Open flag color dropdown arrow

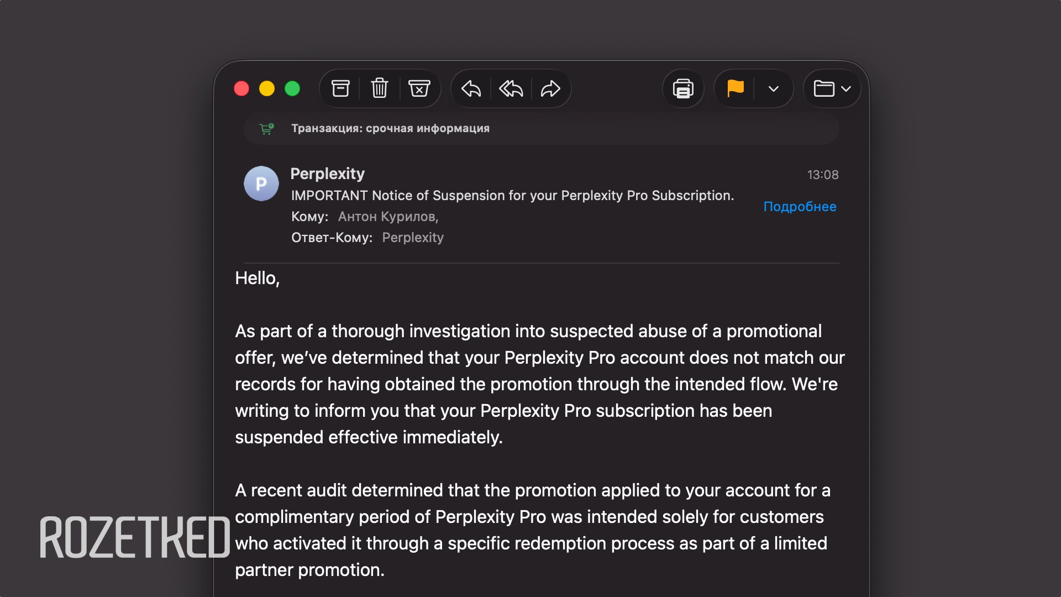[774, 88]
